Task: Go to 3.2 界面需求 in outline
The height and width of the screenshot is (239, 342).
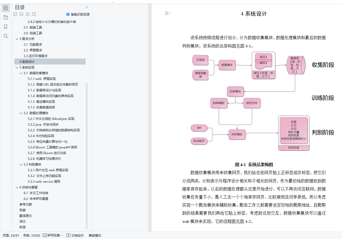Action: click(33, 50)
